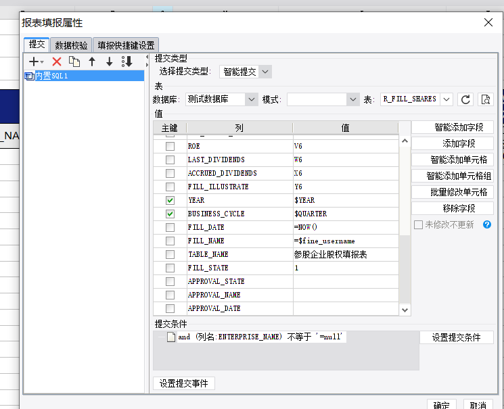Move selected item down with down arrow
504x409 pixels.
coord(110,62)
